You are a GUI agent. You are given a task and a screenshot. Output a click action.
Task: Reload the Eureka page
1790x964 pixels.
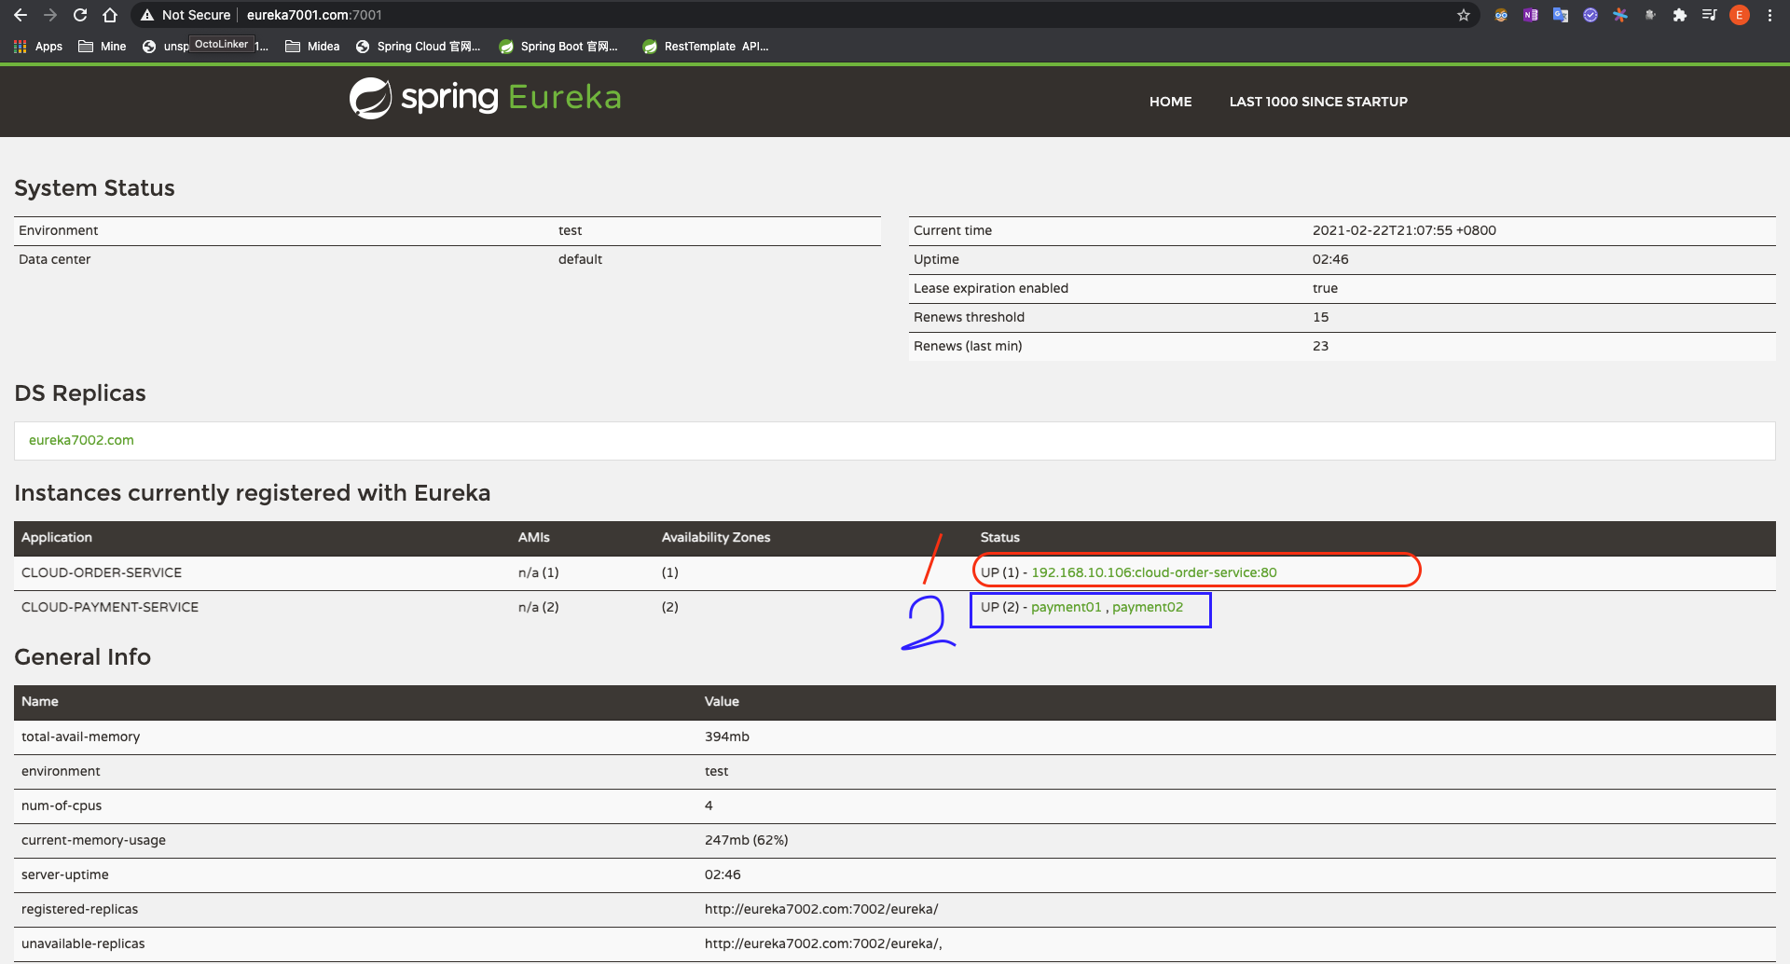click(80, 15)
